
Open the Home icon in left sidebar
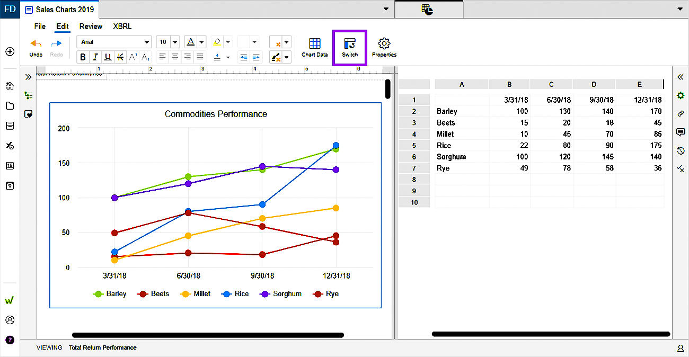pos(10,86)
